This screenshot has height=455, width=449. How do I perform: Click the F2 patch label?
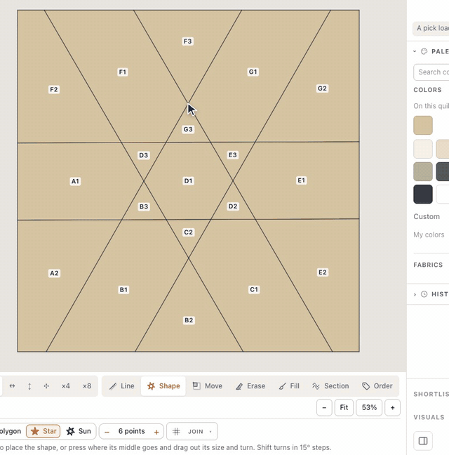coord(54,89)
